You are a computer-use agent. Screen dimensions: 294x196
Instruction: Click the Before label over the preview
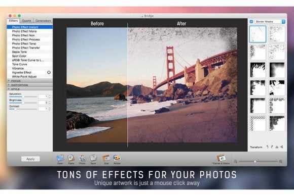coord(97,24)
